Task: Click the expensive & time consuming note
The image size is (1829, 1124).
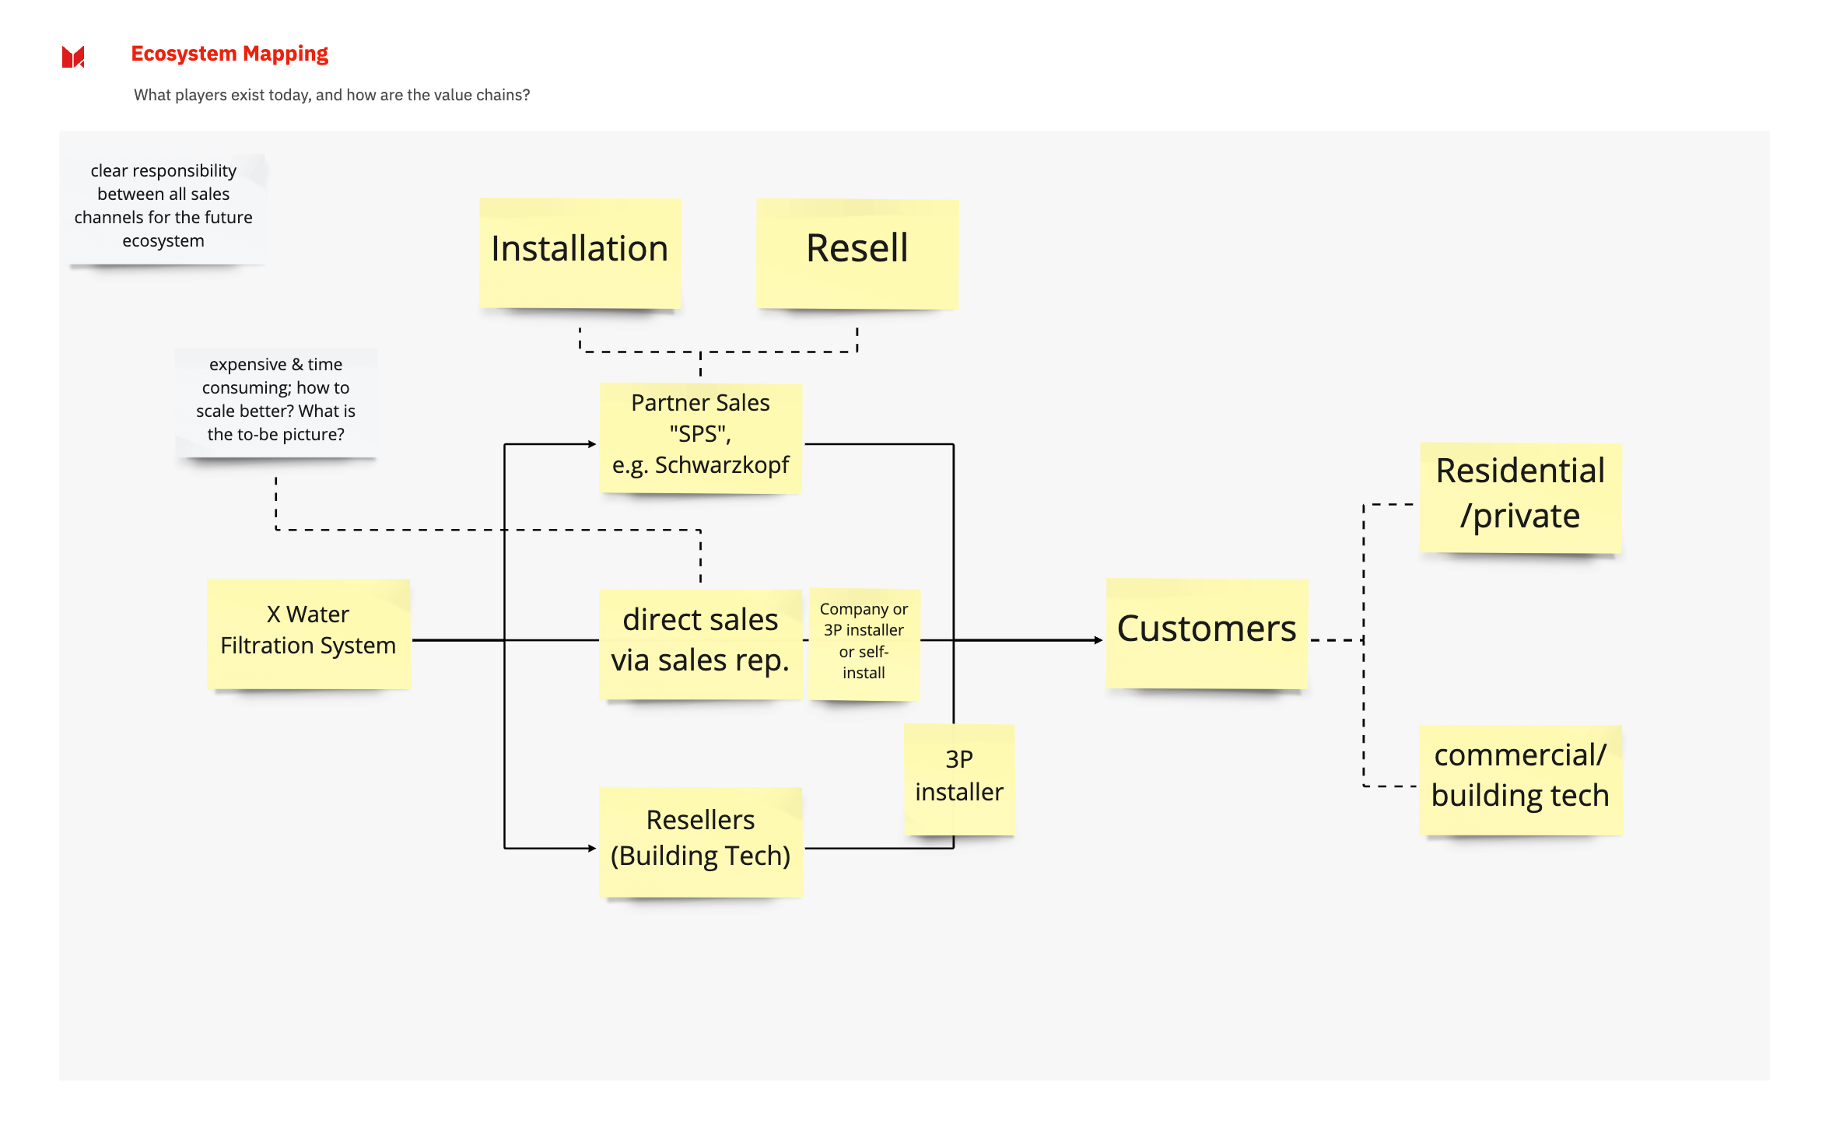Action: coord(276,401)
